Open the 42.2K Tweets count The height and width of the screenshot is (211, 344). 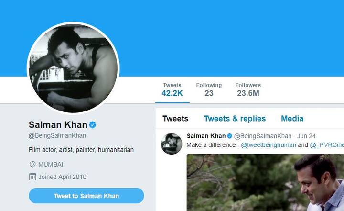tap(172, 90)
